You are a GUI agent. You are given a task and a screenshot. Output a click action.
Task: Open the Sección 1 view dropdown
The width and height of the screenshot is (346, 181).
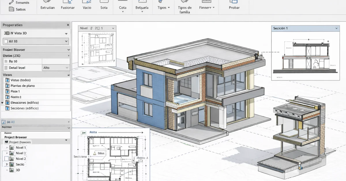click(336, 28)
